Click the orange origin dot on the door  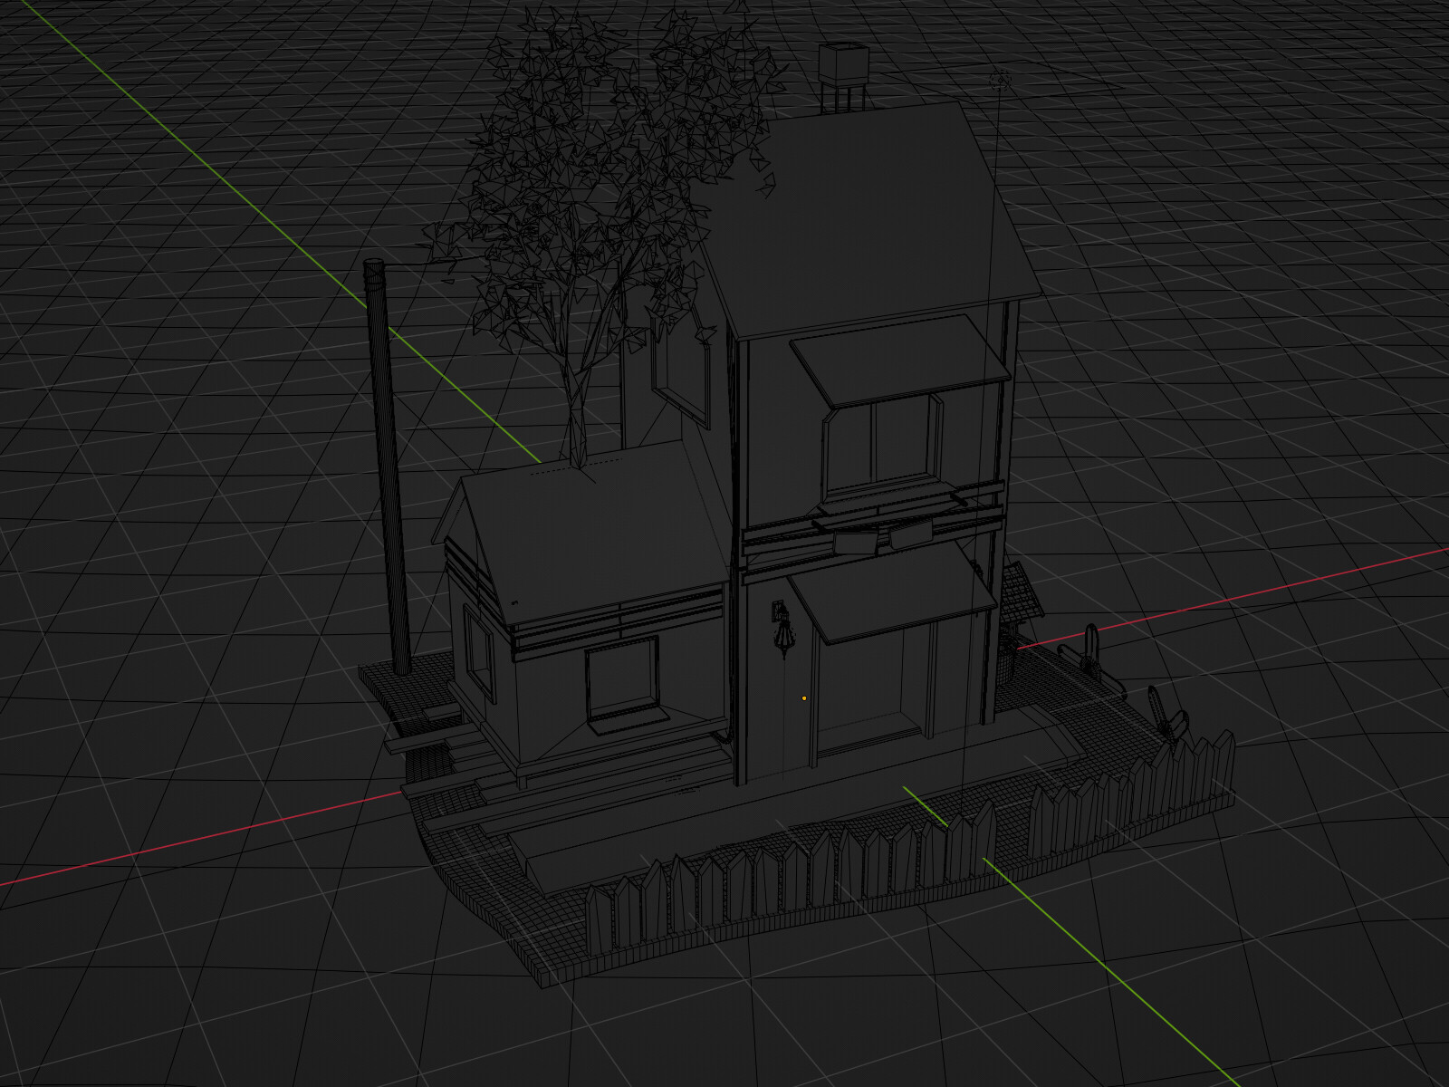pyautogui.click(x=804, y=698)
